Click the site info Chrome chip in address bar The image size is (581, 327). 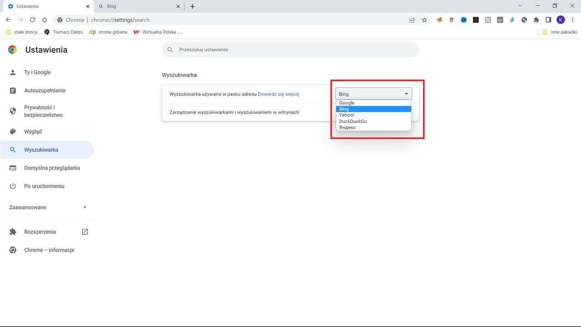71,20
